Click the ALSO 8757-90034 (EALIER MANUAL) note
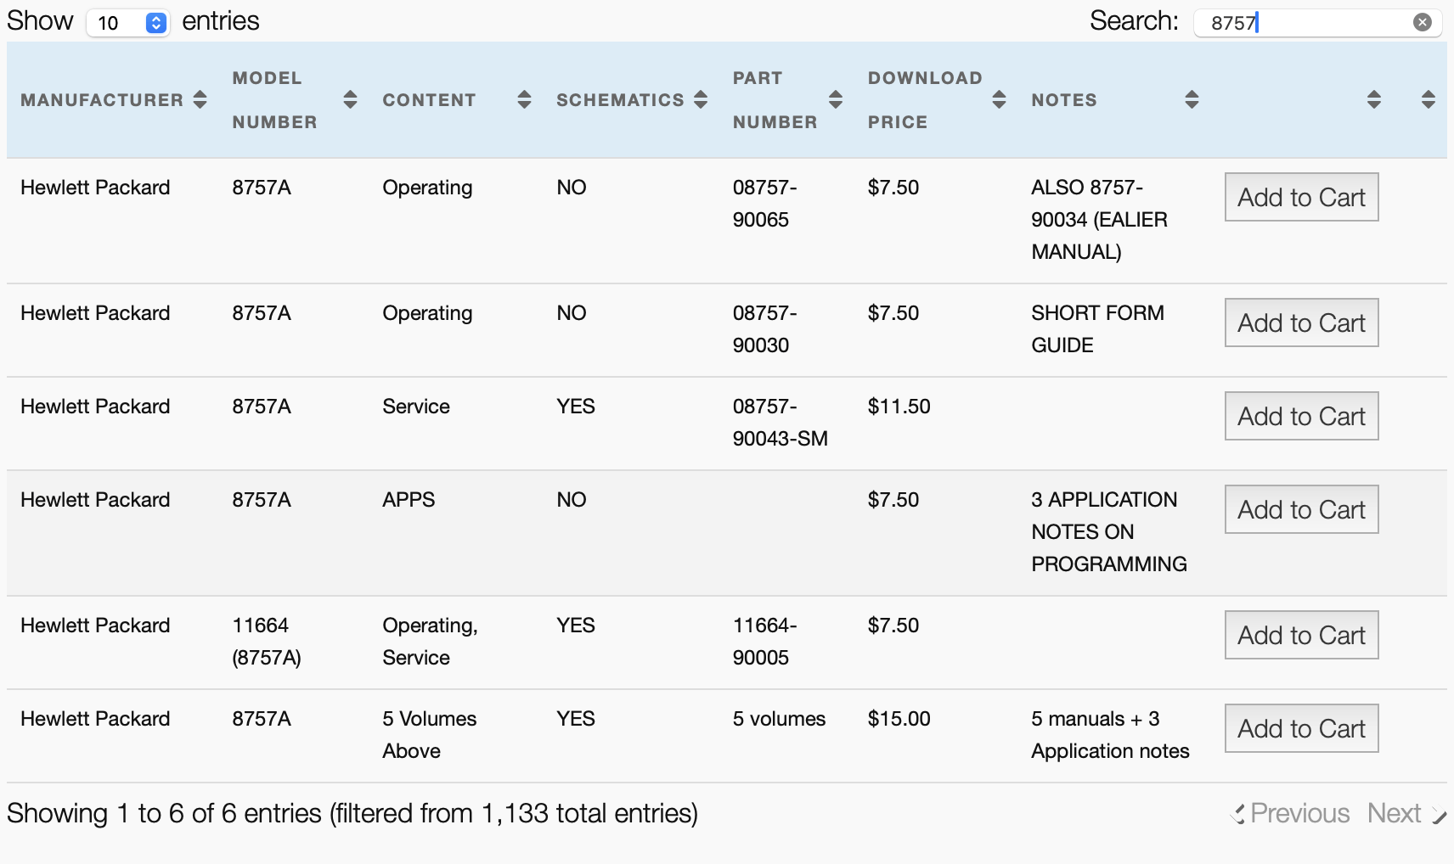 [x=1099, y=220]
